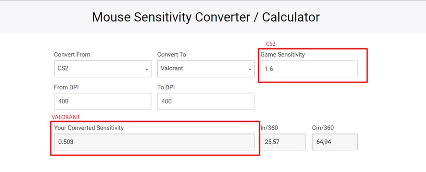Click the Game Sensitivity label
This screenshot has height=172, width=426.
283,55
